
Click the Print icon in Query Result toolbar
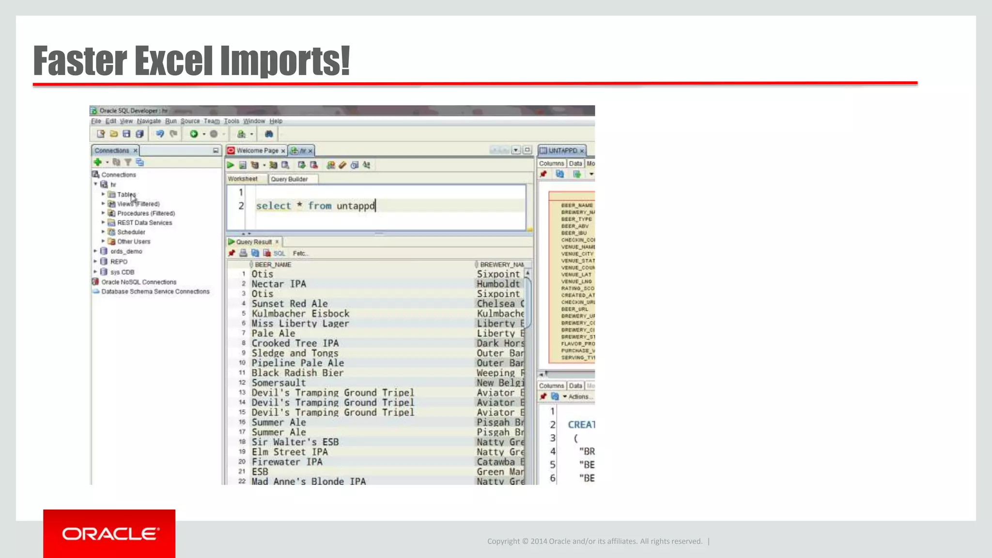click(243, 253)
